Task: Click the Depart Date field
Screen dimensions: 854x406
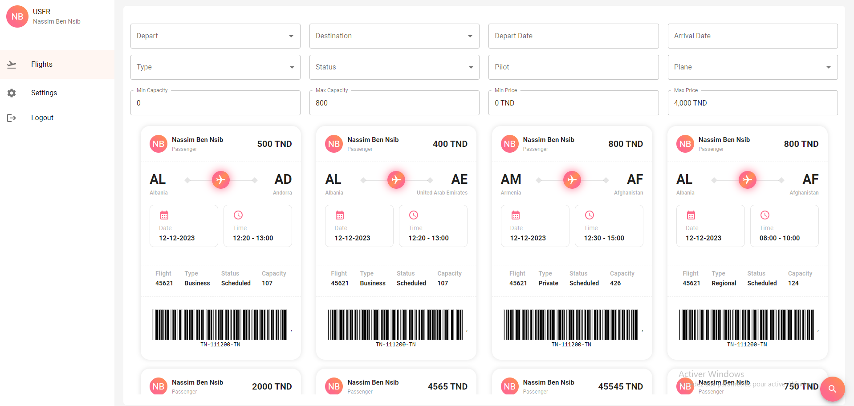Action: click(573, 36)
